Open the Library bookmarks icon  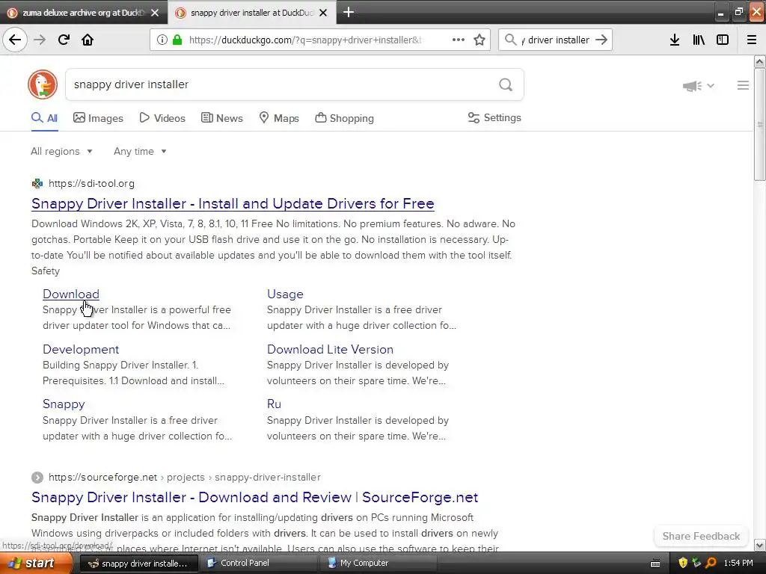tap(699, 40)
